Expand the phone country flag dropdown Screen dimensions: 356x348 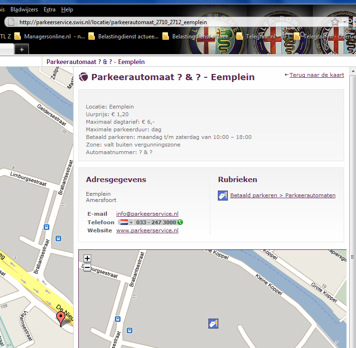(125, 222)
